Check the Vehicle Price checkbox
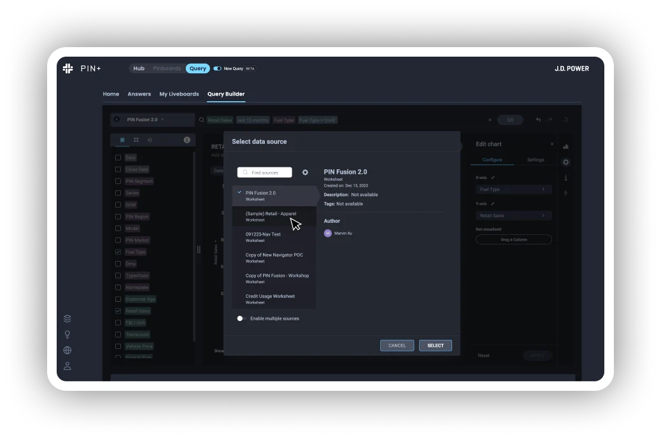Screen dimensions: 661x438 tap(118, 346)
